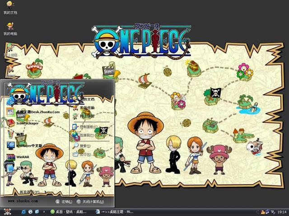Screen dimensions: 289x216
Task: Click the 注销(L) log off button
Action: tap(64, 202)
